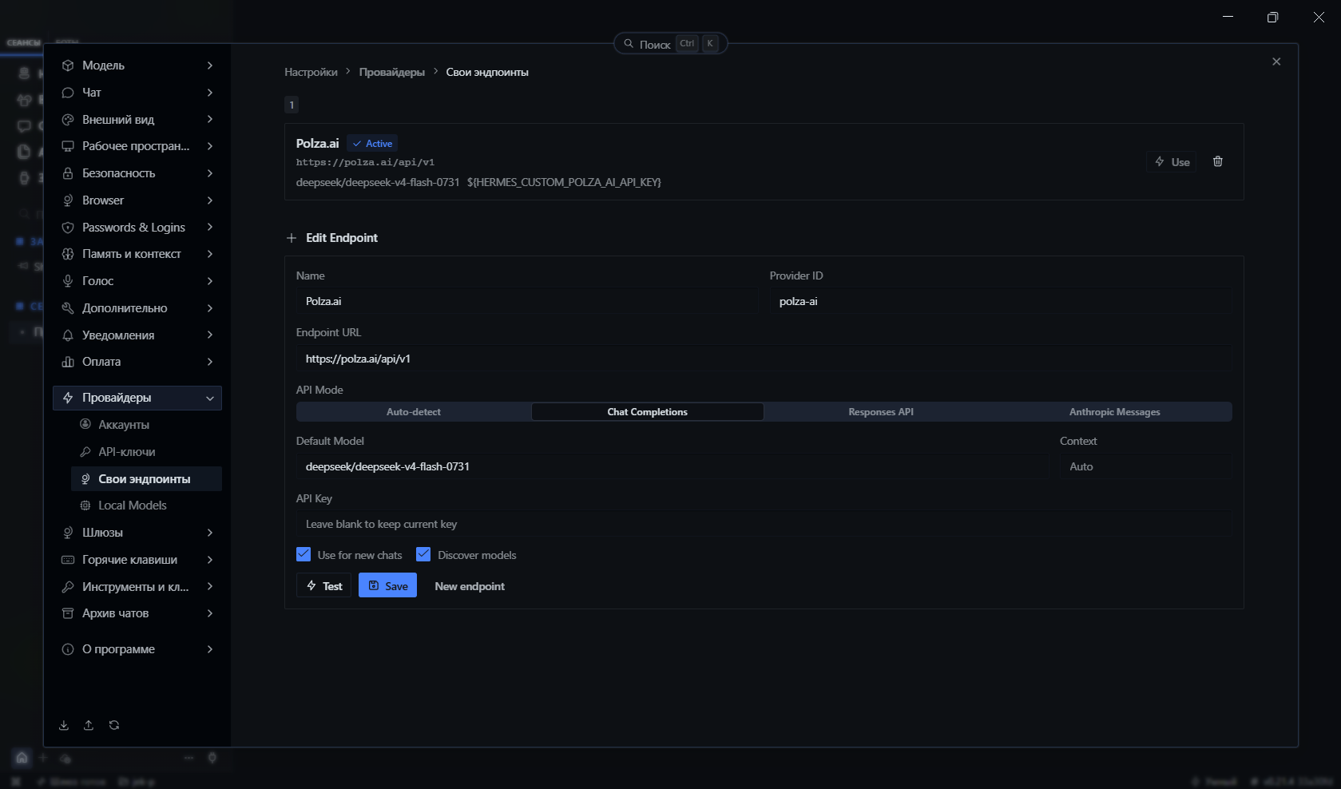Click the speech bubble icon beside Чат

click(68, 93)
